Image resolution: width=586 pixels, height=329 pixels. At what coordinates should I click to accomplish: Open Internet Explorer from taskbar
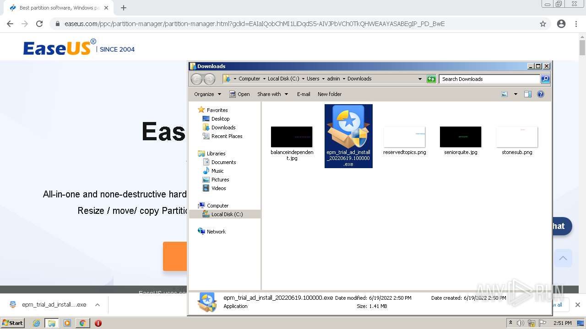(36, 323)
